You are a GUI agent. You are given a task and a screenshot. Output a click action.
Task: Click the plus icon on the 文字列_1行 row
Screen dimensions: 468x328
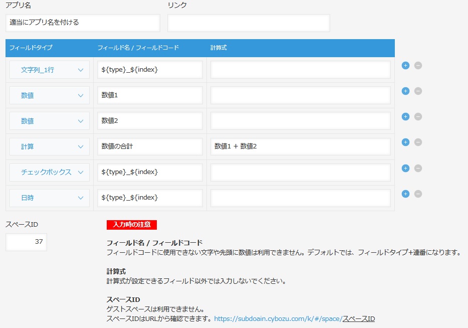point(406,65)
